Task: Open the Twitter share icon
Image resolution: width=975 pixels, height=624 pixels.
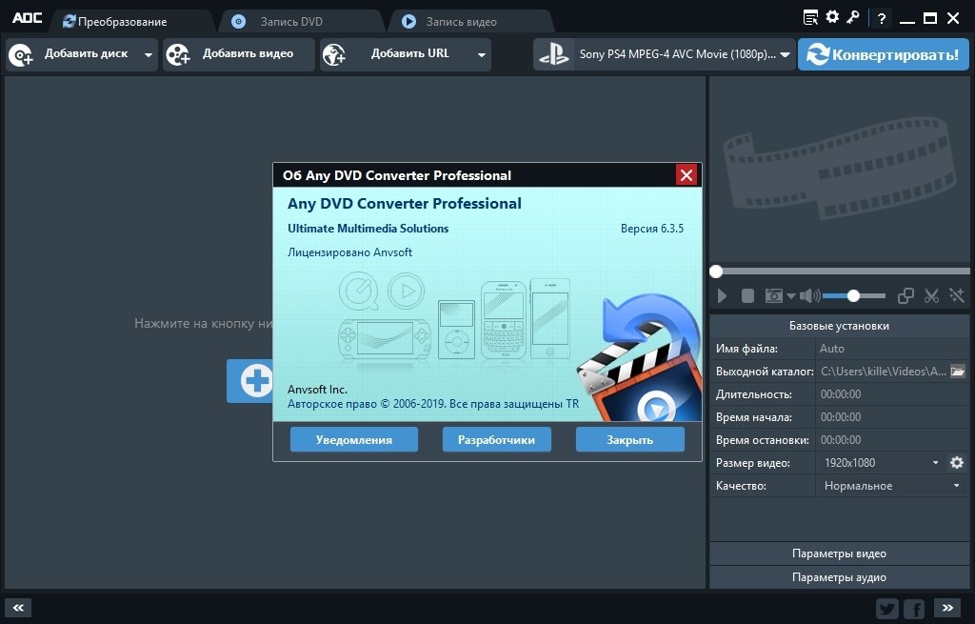Action: 887,609
